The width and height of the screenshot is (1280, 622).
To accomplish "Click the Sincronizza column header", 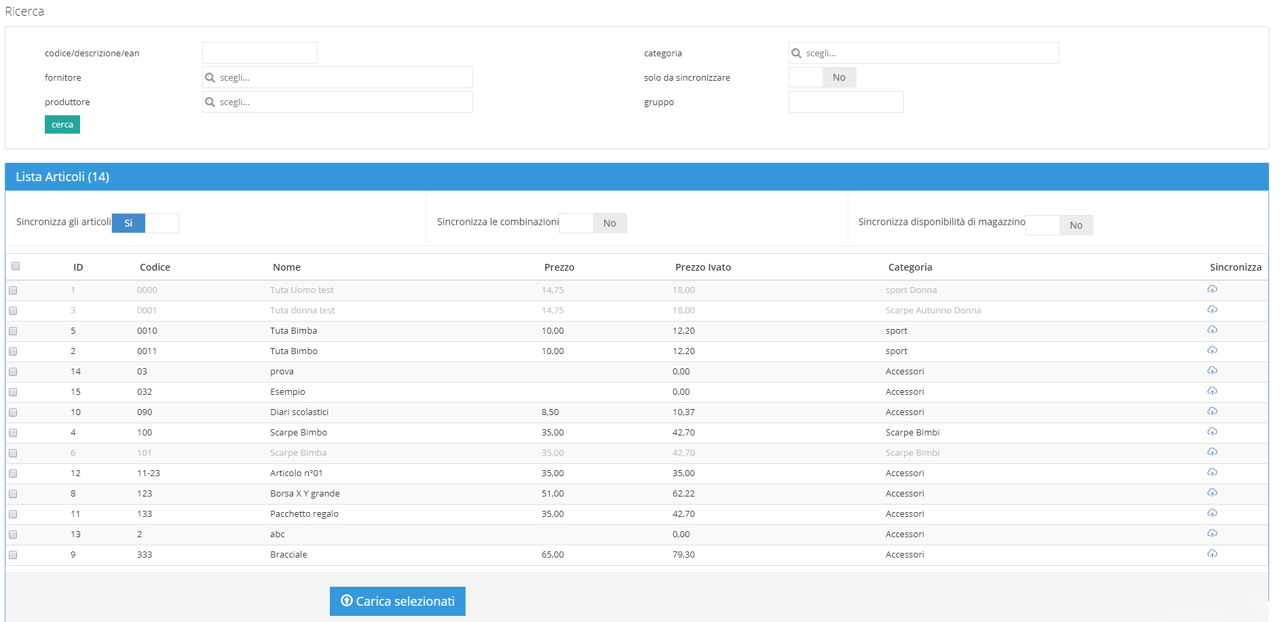I will click(x=1235, y=267).
